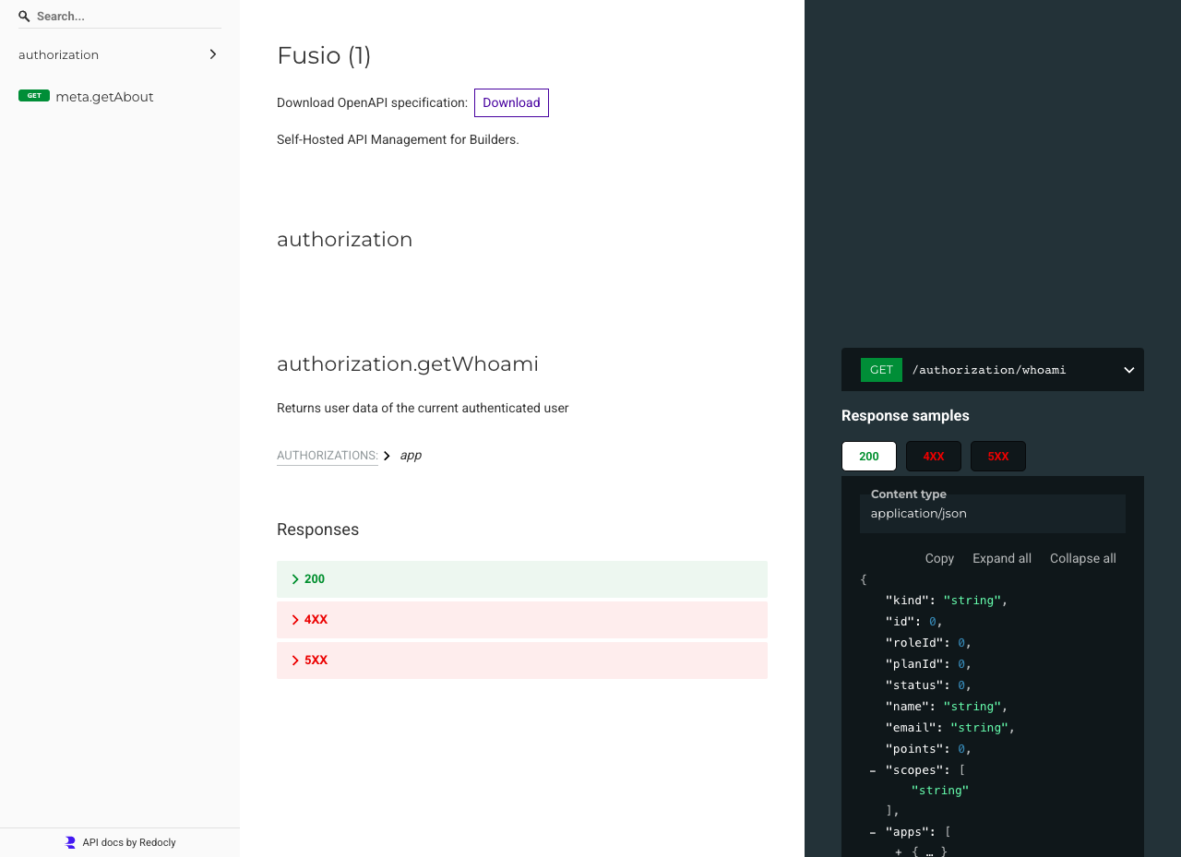Click the green GET method badge in endpoint bar
Screen dimensions: 1181x857
[881, 370]
